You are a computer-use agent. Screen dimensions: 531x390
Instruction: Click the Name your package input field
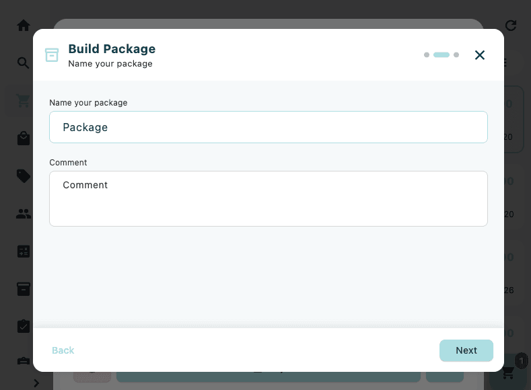[x=269, y=127]
